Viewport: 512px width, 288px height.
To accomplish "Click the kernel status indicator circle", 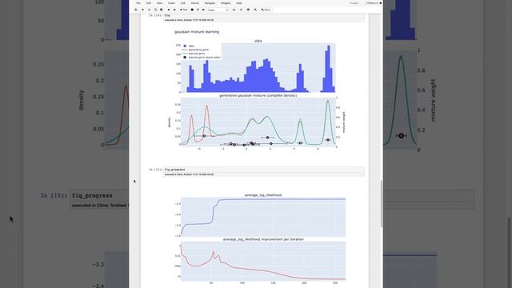I will [381, 3].
